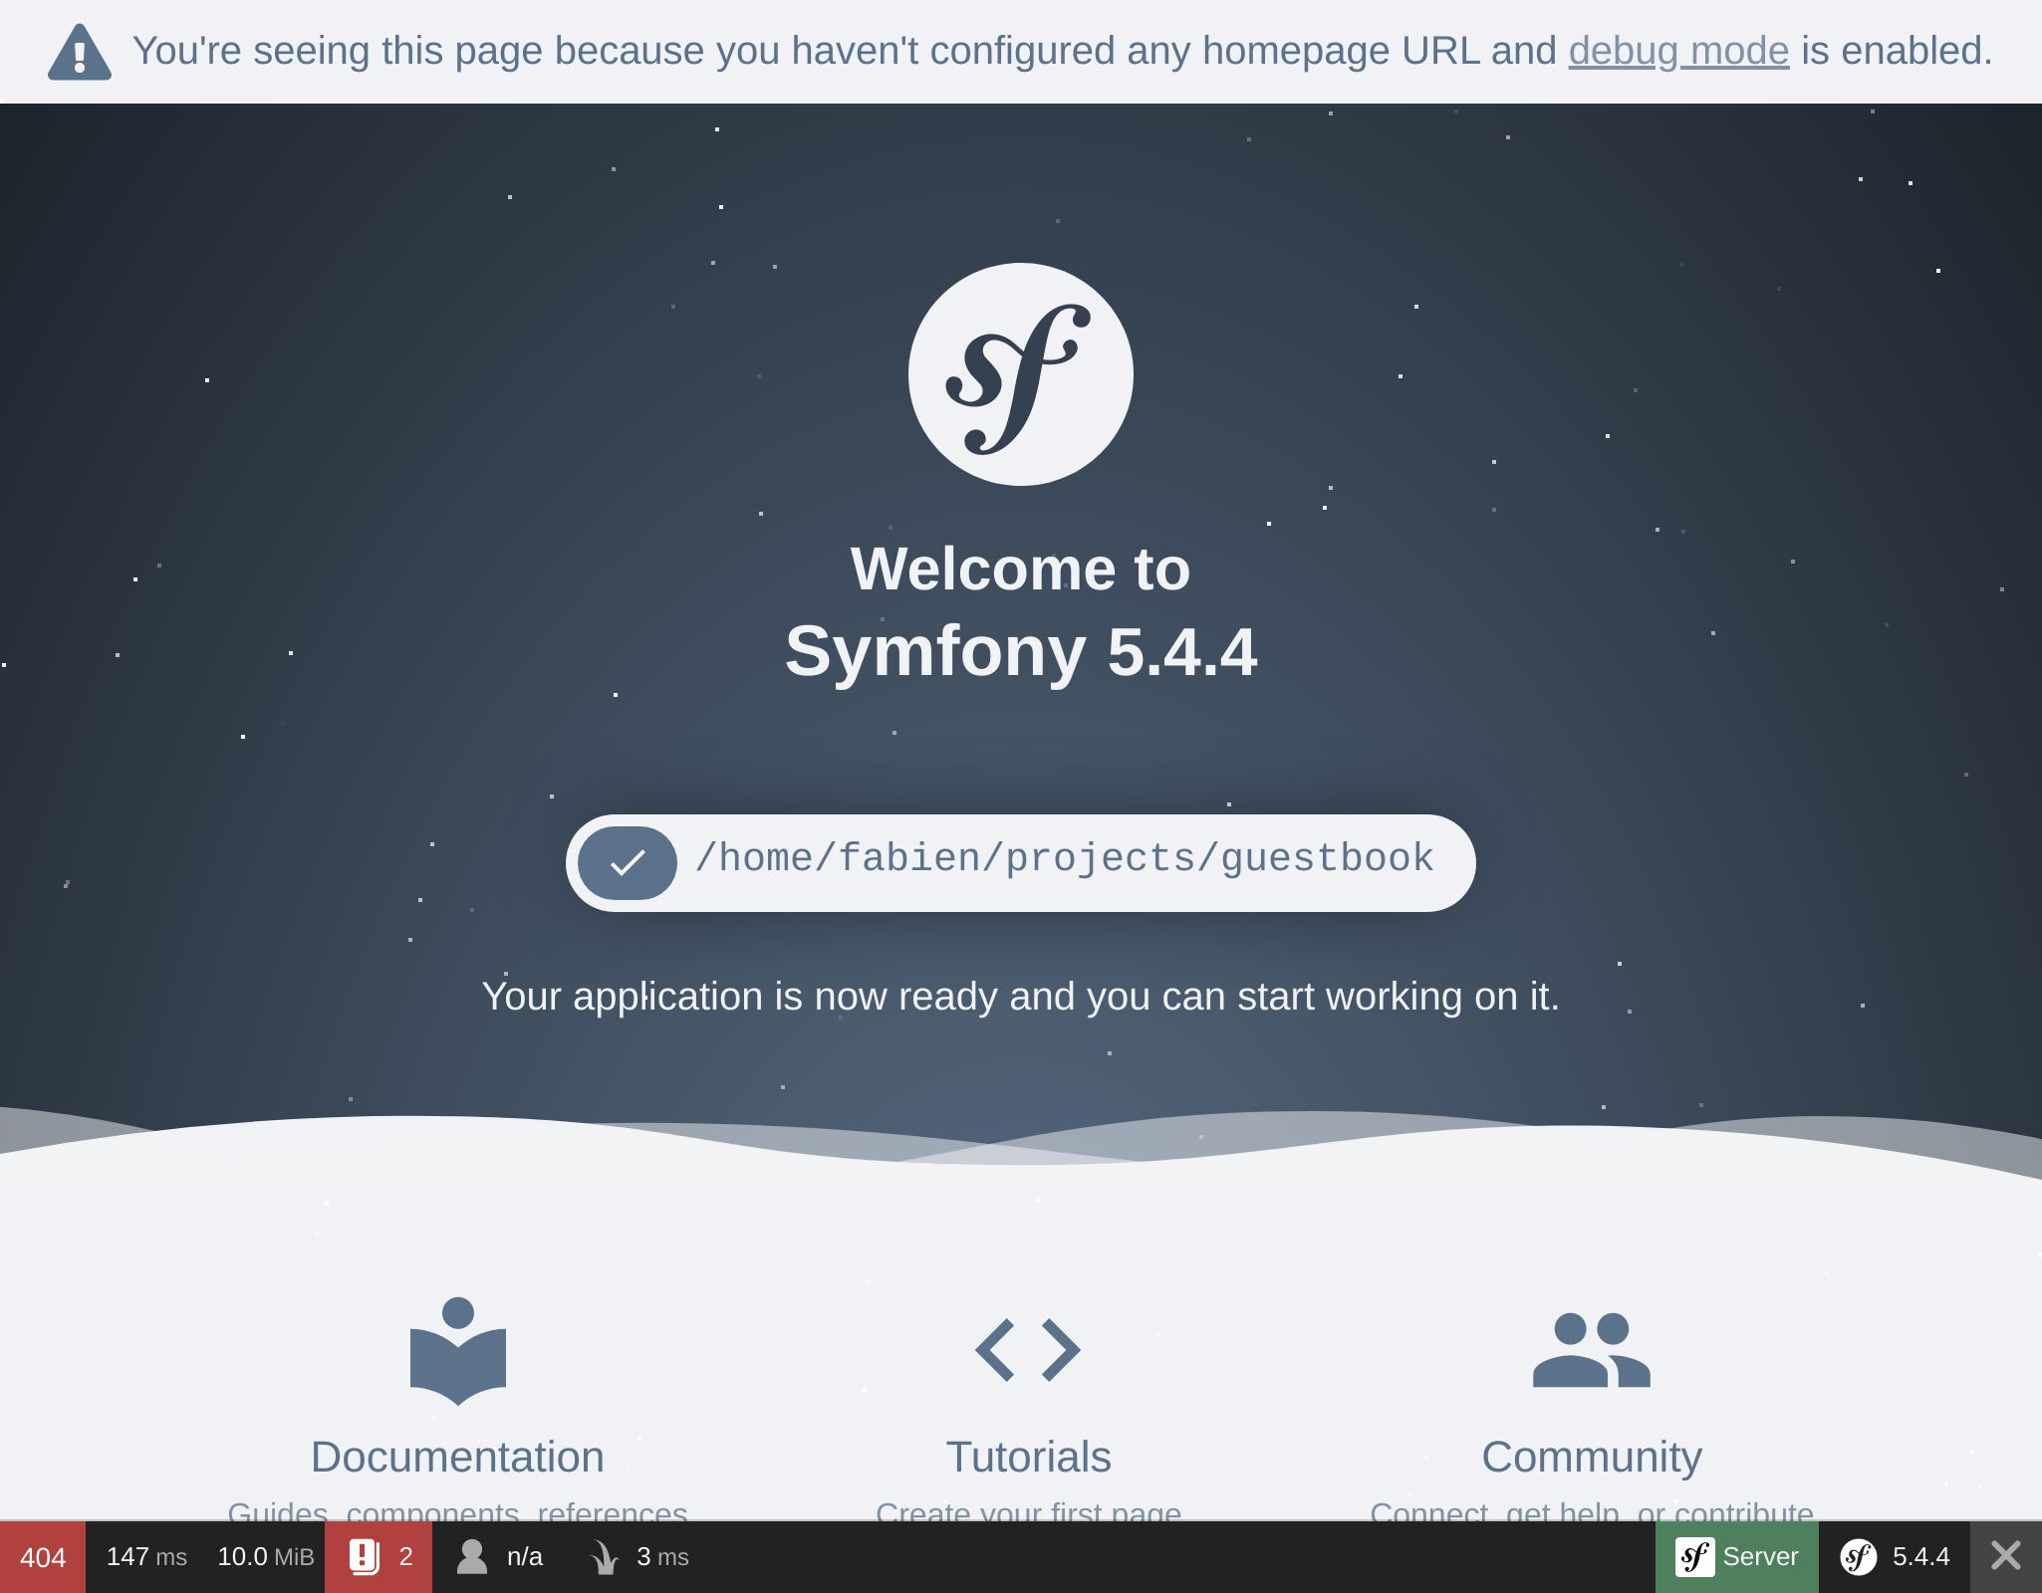Screen dimensions: 2042x1593
Task: Click the Community people icon
Action: pyautogui.click(x=1590, y=1349)
